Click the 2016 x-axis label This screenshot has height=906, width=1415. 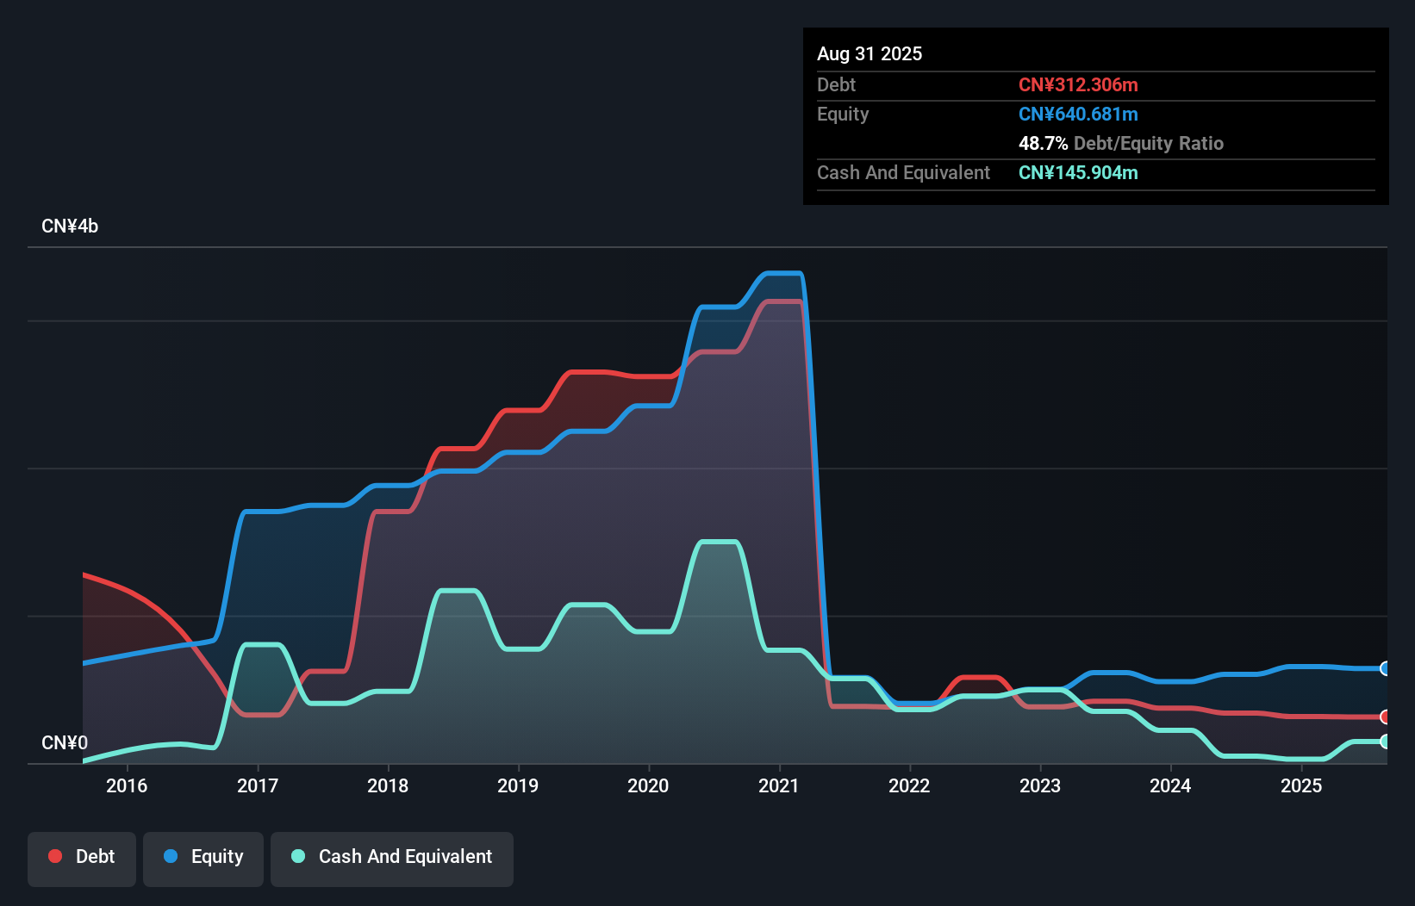click(127, 785)
